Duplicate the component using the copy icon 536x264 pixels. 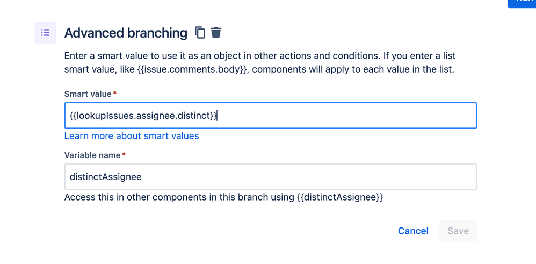coord(200,33)
